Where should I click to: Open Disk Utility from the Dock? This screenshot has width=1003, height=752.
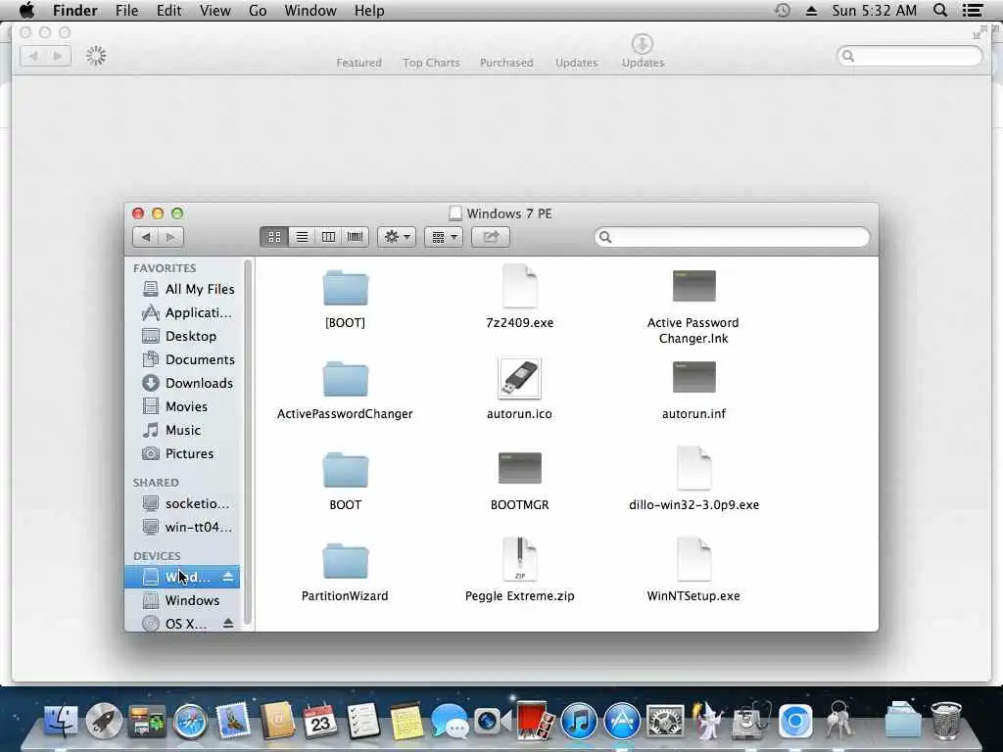[x=751, y=721]
